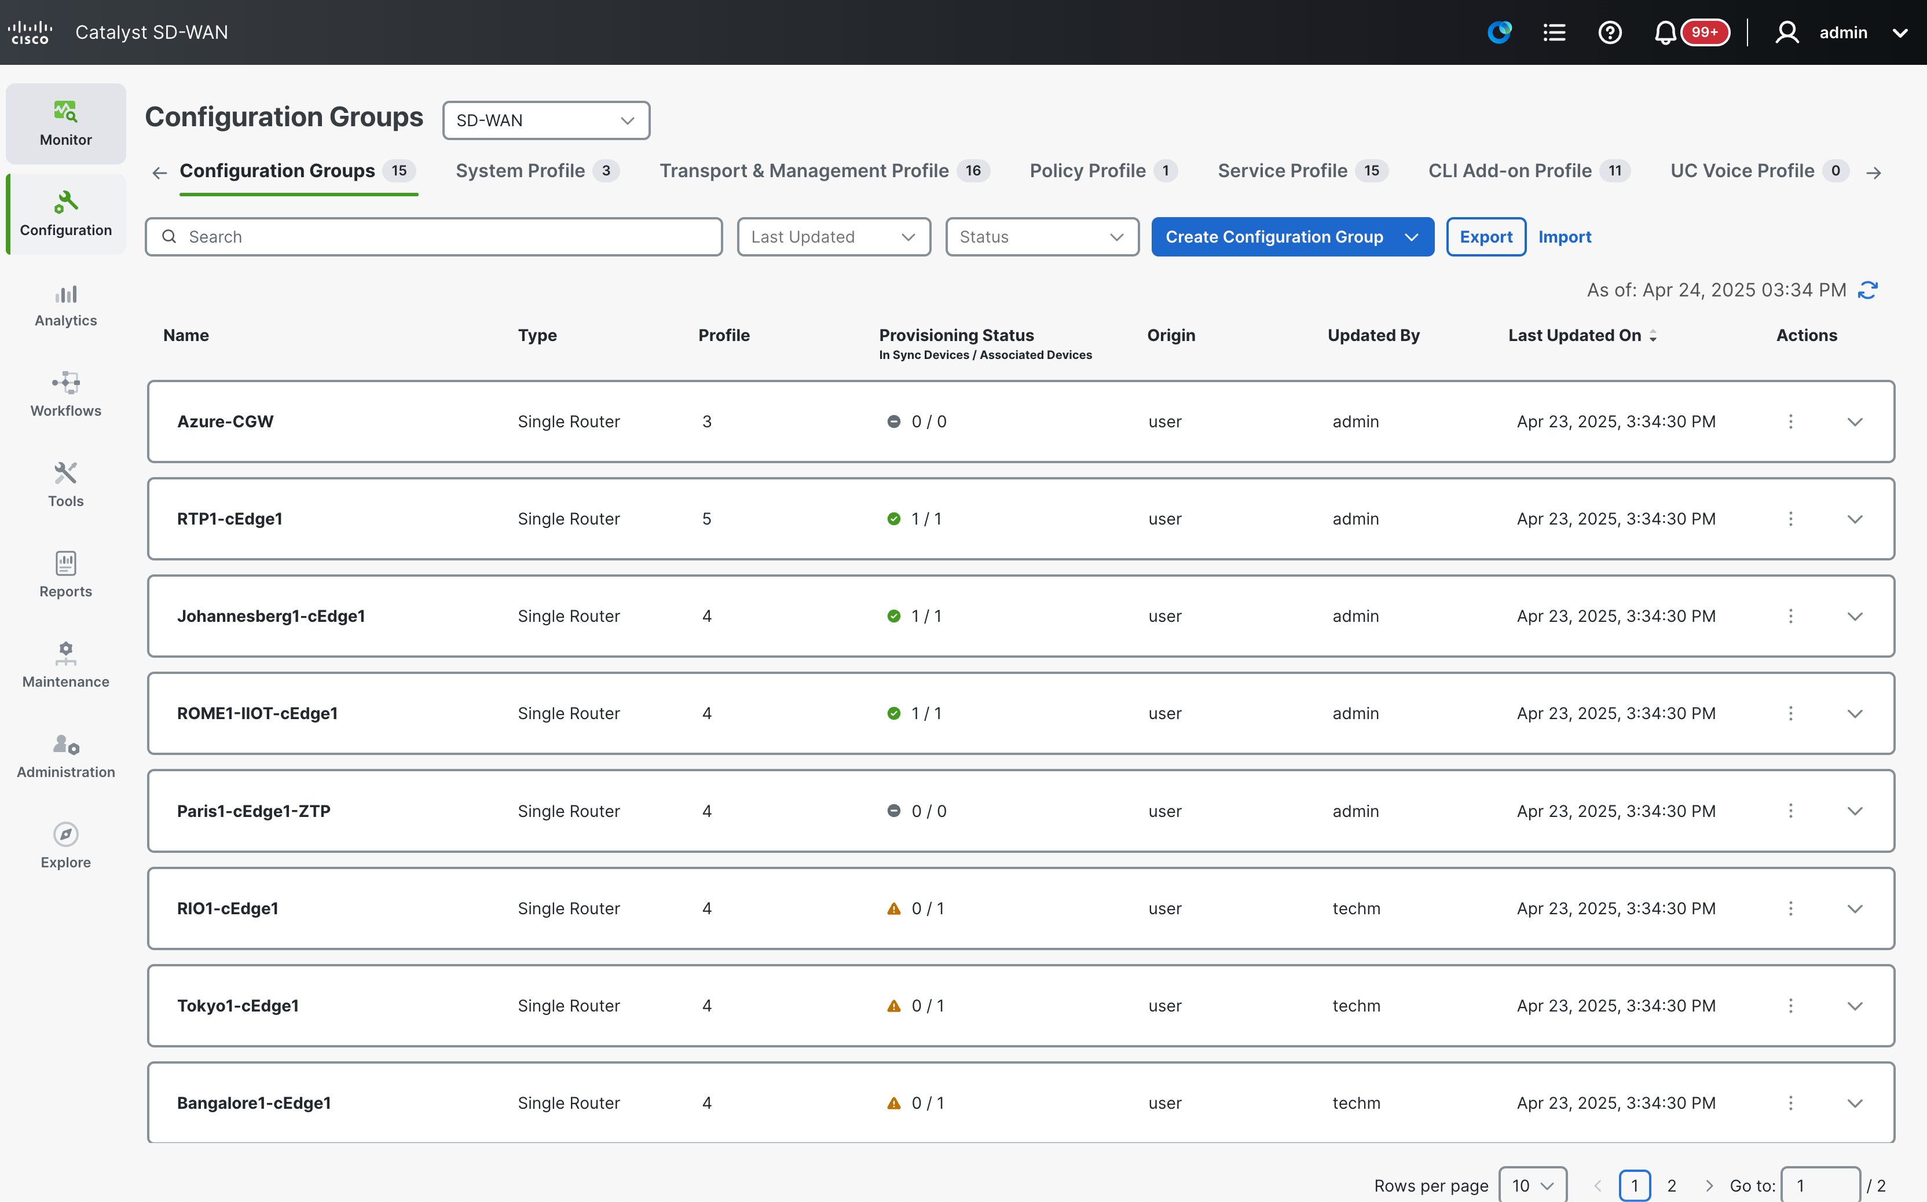The width and height of the screenshot is (1927, 1202).
Task: Click the Azure-CGW group name
Action: [x=225, y=422]
